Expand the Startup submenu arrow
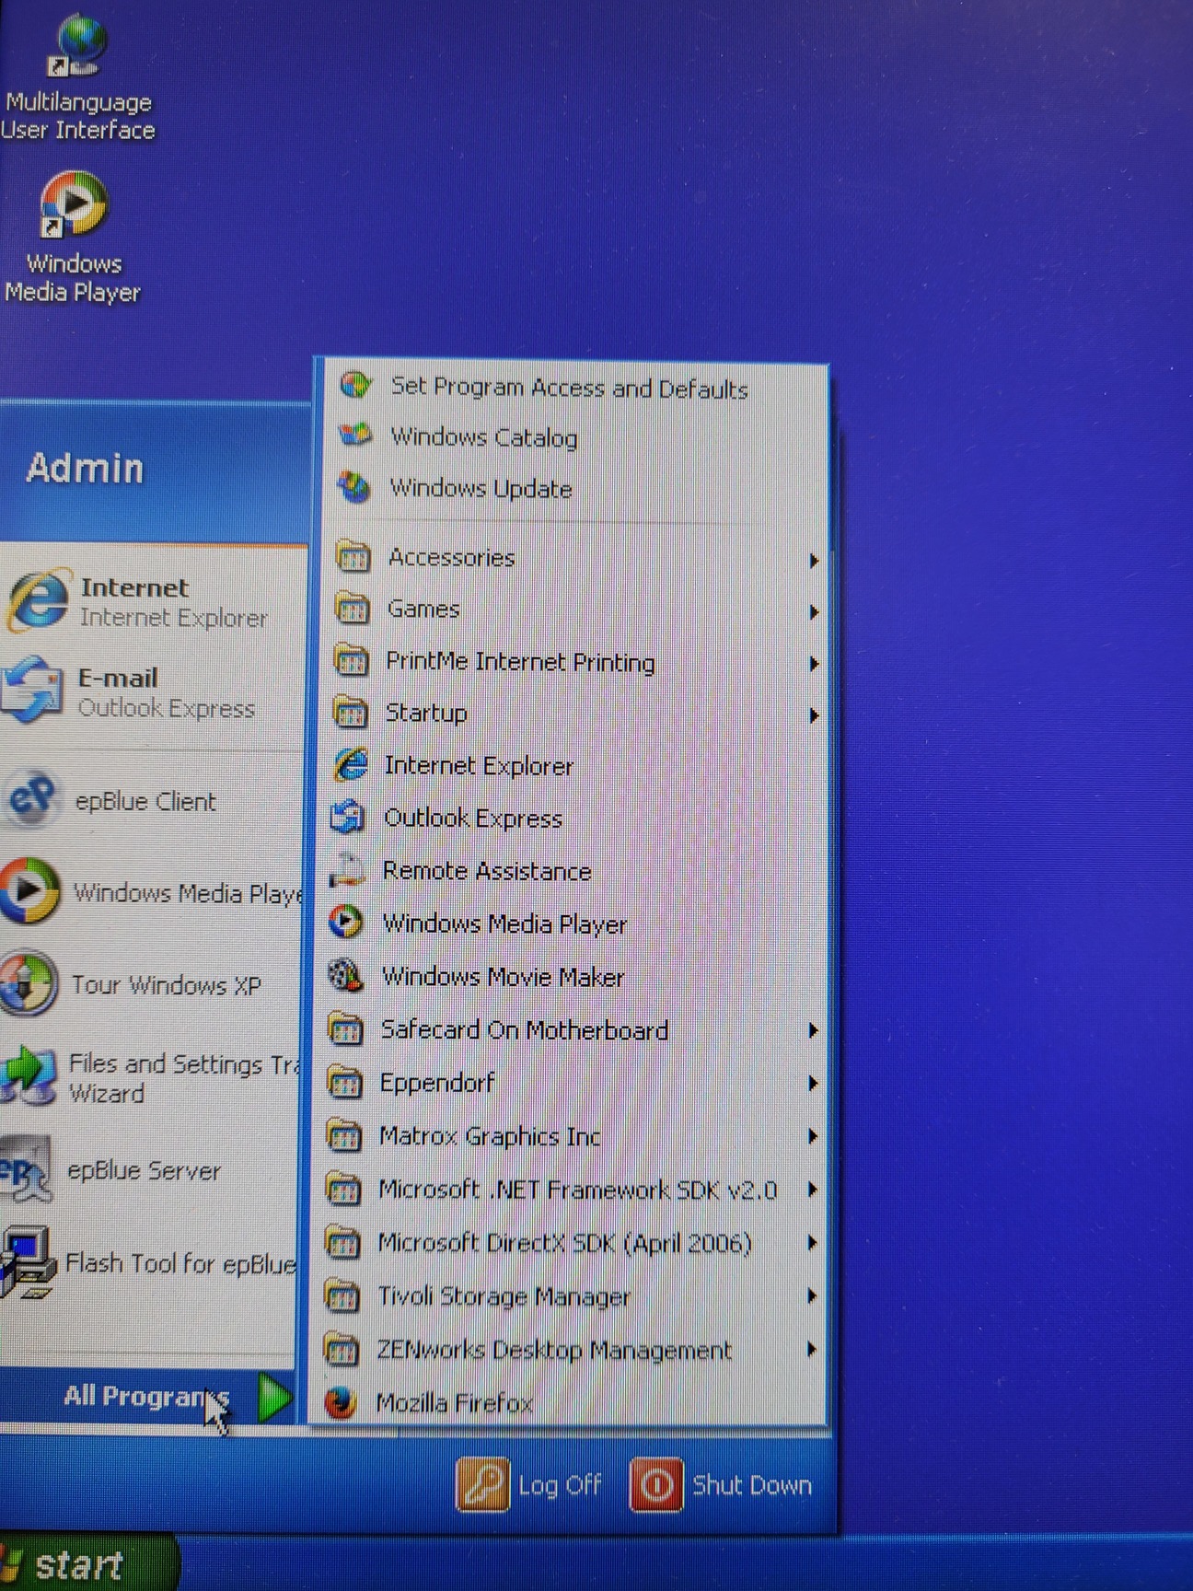 (x=814, y=715)
